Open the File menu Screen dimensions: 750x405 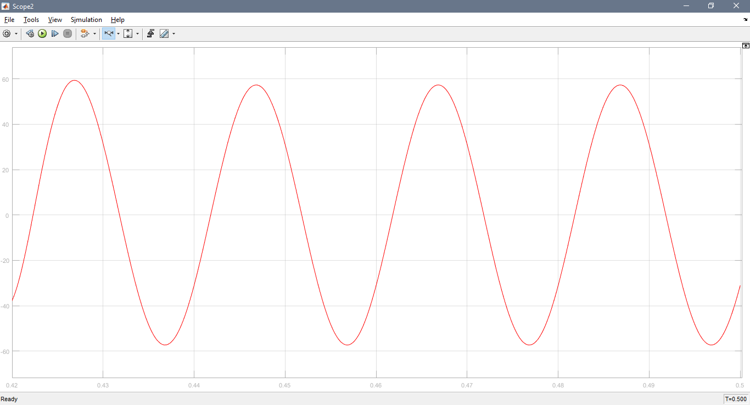9,20
